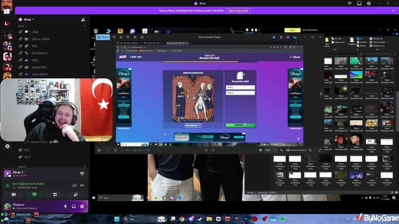
Task: Open Photoshop from bottom taskbar
Action: pyautogui.click(x=246, y=219)
